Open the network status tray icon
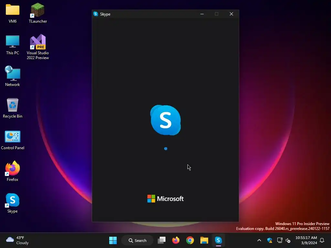This screenshot has width=331, height=248. 280,240
